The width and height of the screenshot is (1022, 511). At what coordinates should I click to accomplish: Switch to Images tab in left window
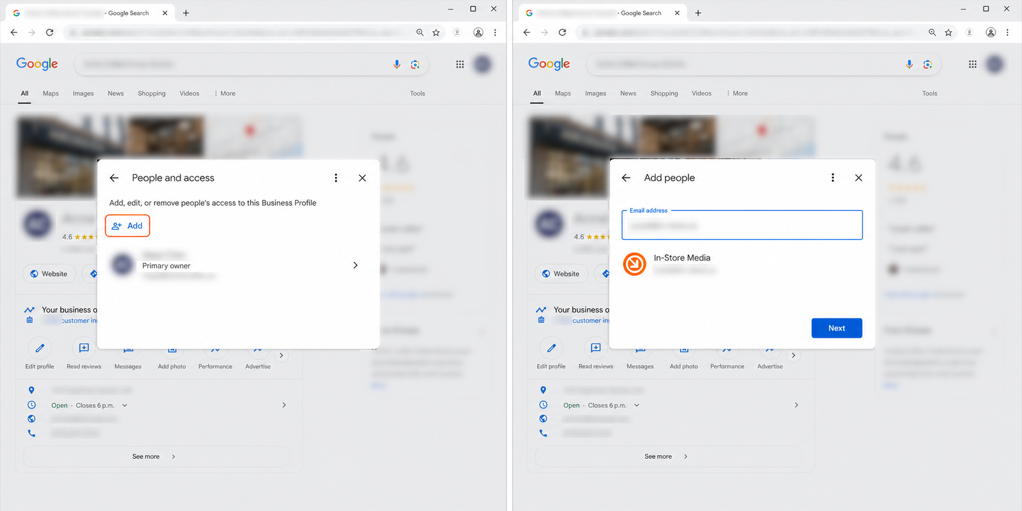pyautogui.click(x=83, y=93)
